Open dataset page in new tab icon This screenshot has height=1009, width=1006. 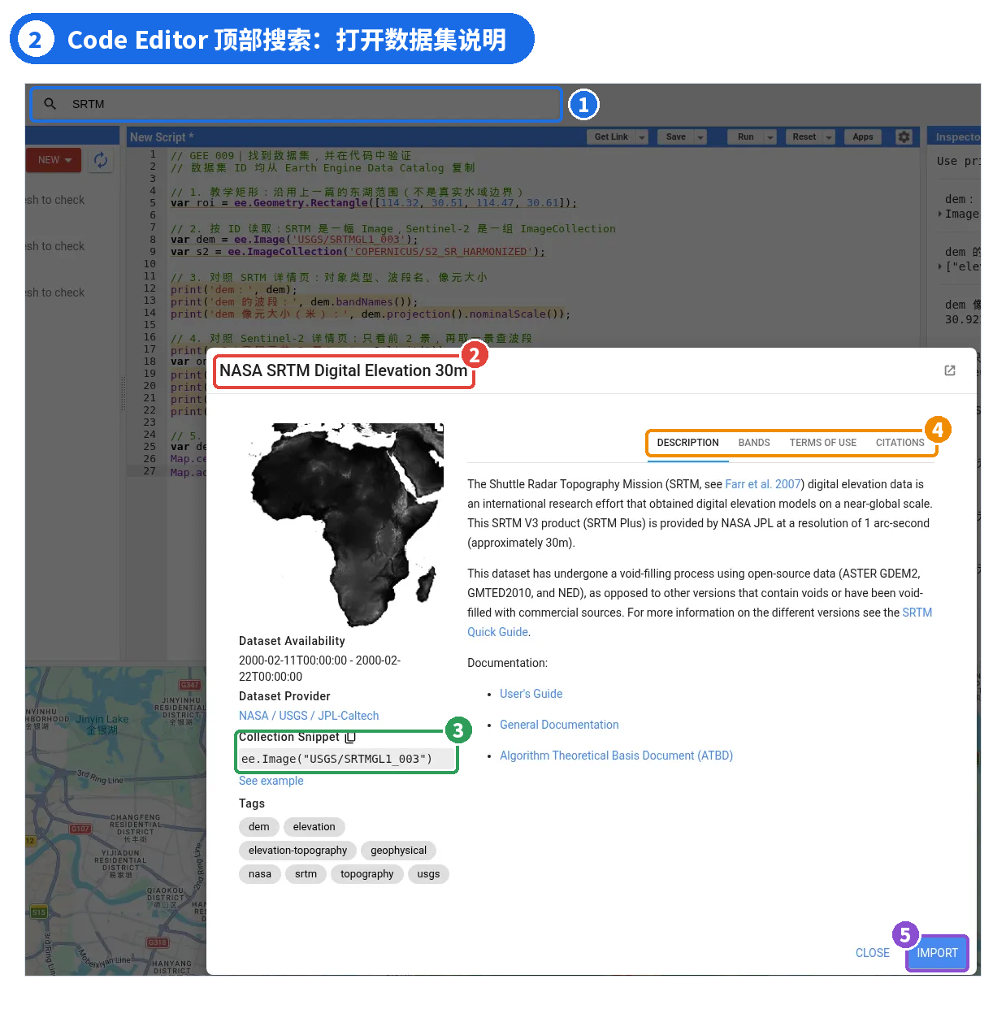click(949, 370)
